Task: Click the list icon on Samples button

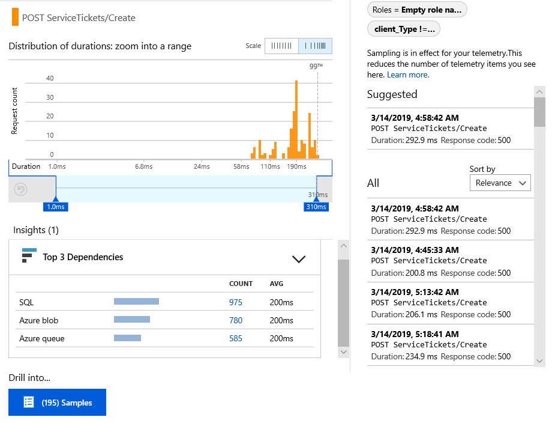Action: (x=28, y=403)
